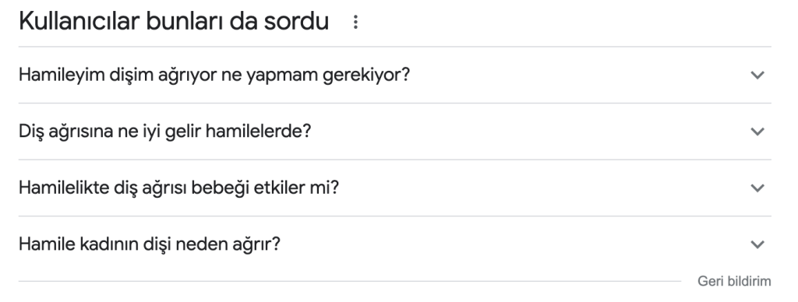Select the question text mentioning 'hamilelerde'
Screen dimensions: 798x302
click(165, 132)
